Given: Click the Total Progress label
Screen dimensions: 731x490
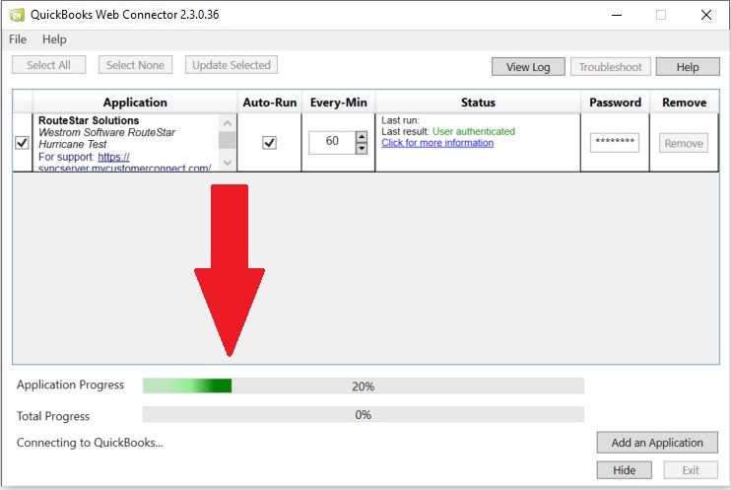Looking at the screenshot, I should coord(53,416).
